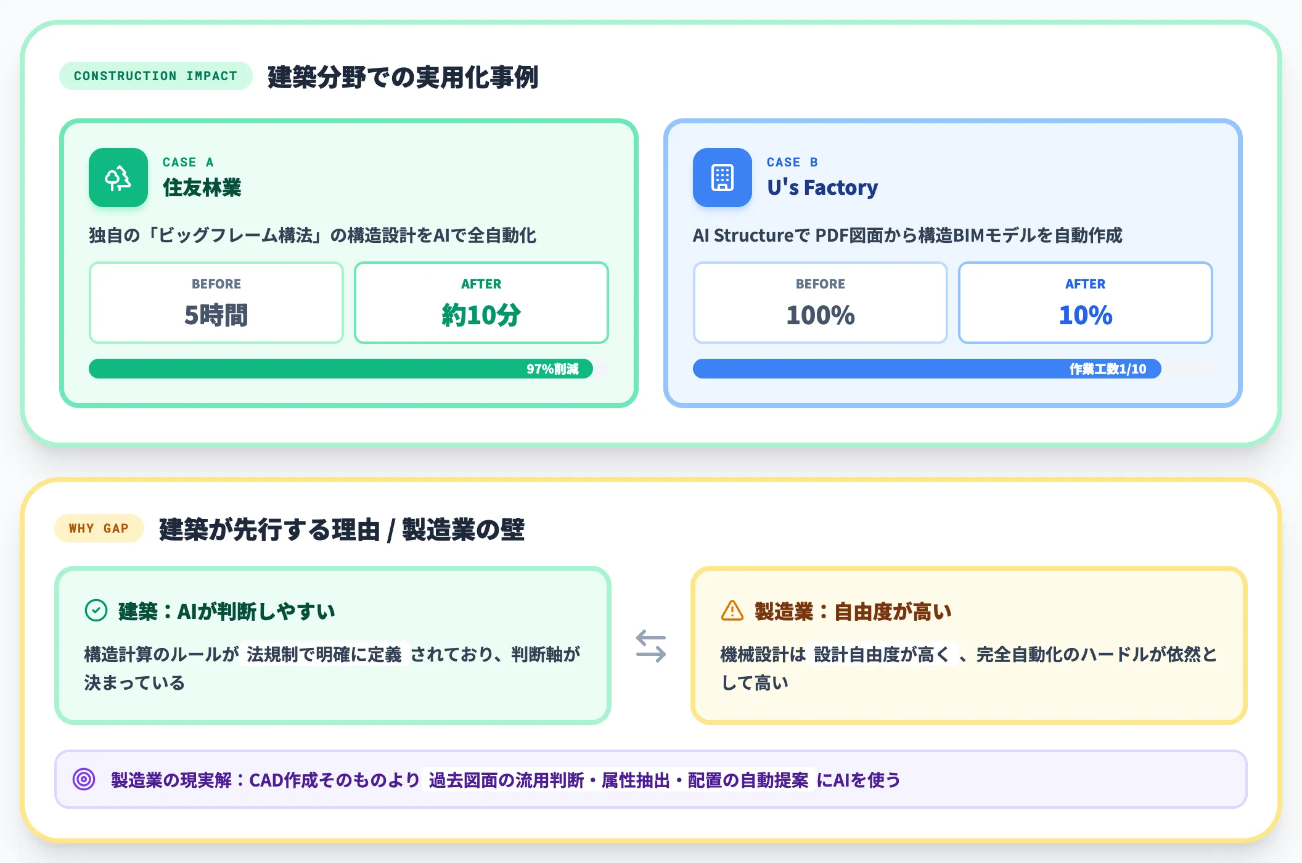The width and height of the screenshot is (1302, 863).
Task: Click the title 製造業：自由度が高い
Action: tap(853, 611)
